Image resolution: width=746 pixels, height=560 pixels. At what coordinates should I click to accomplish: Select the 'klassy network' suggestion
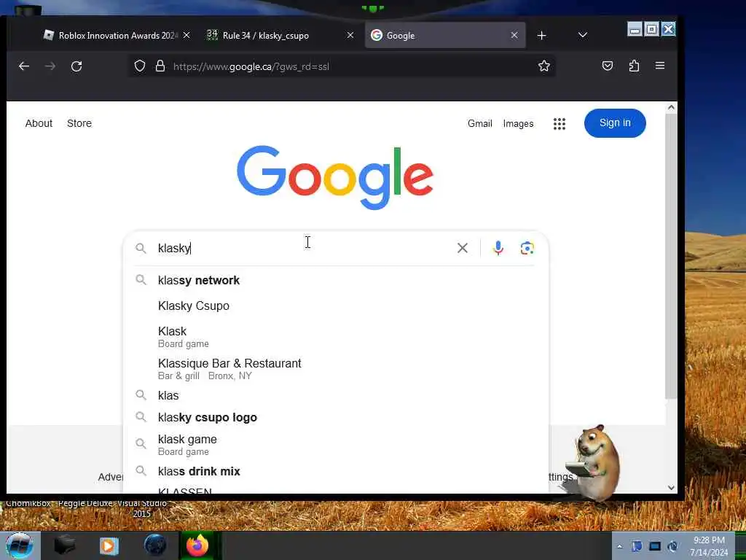pyautogui.click(x=335, y=280)
